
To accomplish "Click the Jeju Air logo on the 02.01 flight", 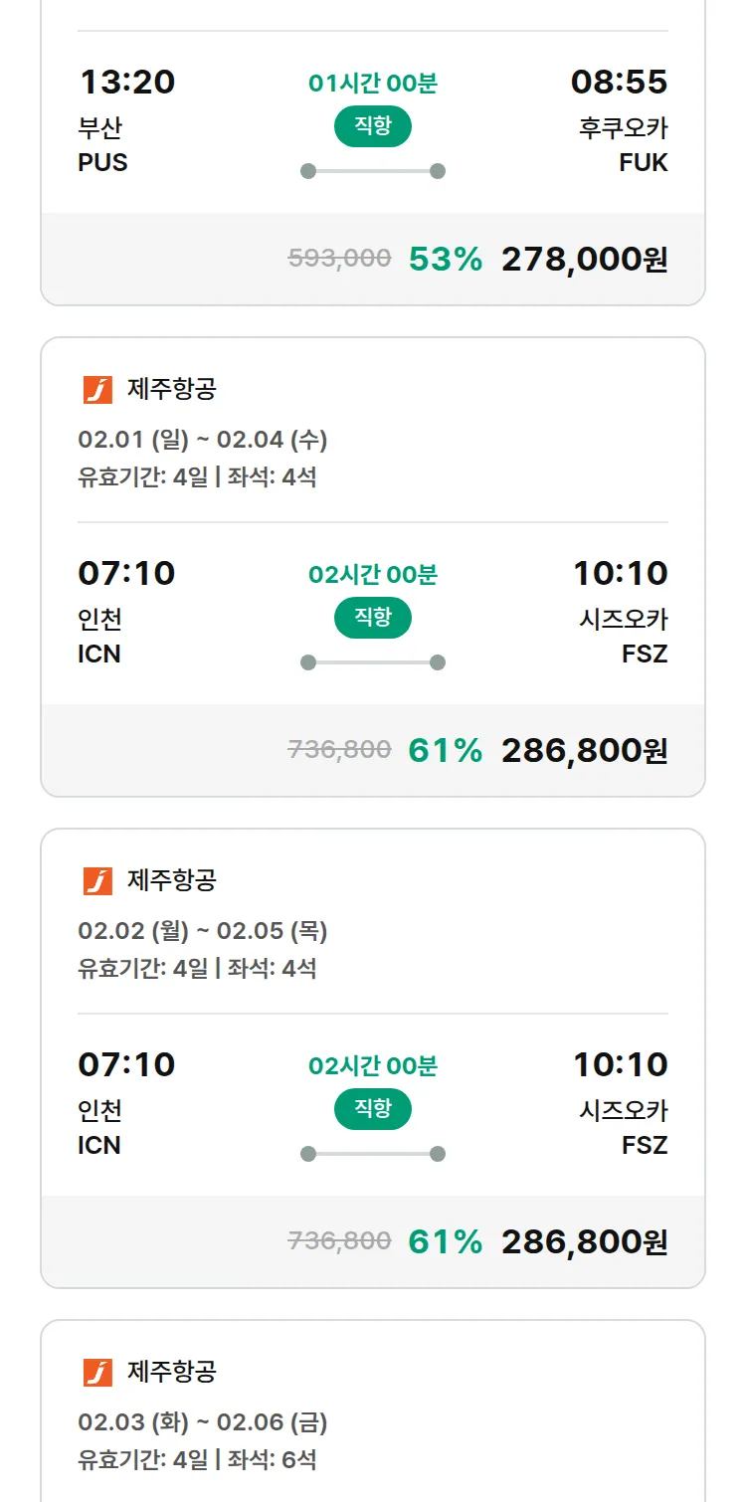I will point(97,390).
